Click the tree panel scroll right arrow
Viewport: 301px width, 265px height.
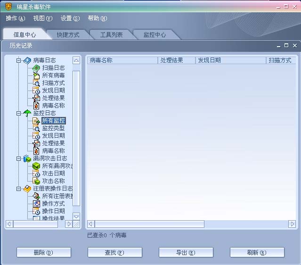(69, 224)
